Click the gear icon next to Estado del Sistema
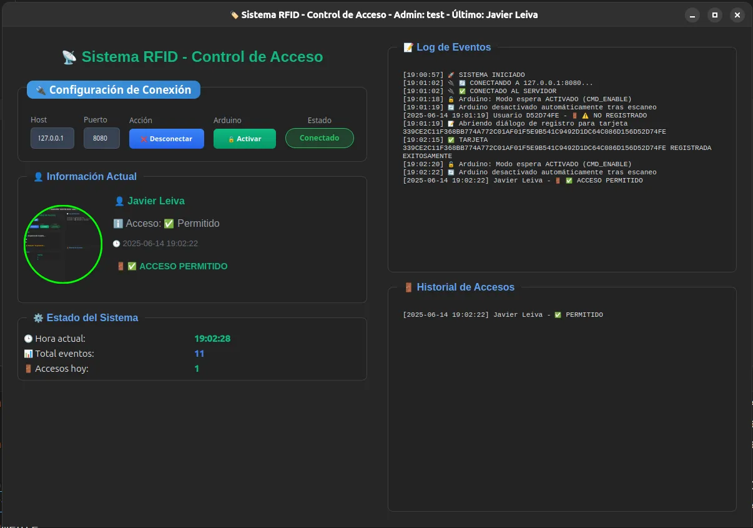 tap(38, 318)
